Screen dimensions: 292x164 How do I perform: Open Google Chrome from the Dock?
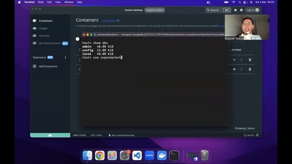pos(100,155)
